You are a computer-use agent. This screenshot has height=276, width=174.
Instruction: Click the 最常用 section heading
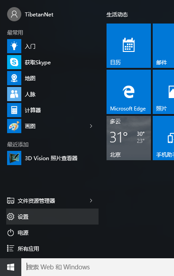[15, 32]
